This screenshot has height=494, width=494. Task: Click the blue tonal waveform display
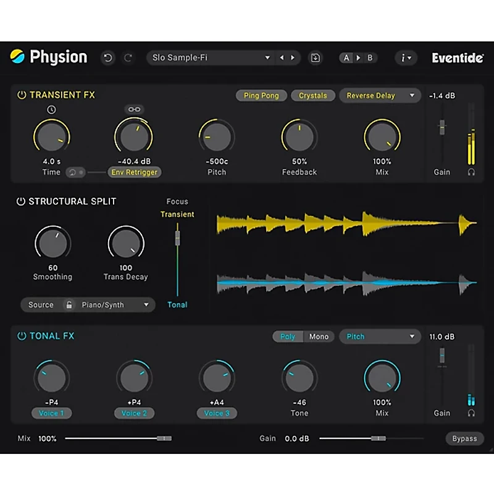[346, 283]
